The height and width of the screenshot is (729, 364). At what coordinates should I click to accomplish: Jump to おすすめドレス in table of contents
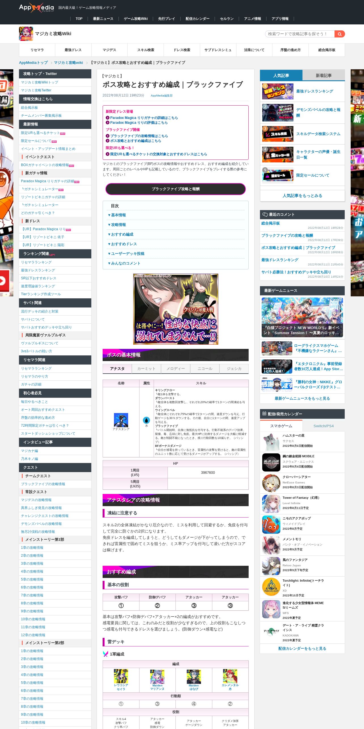point(122,244)
